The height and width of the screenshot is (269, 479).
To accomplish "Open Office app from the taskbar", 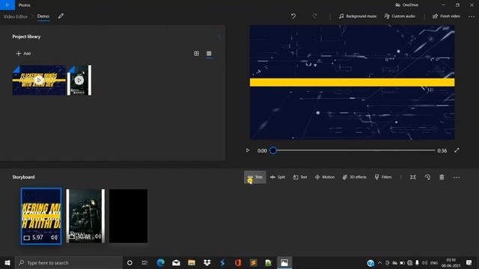I will (238, 262).
